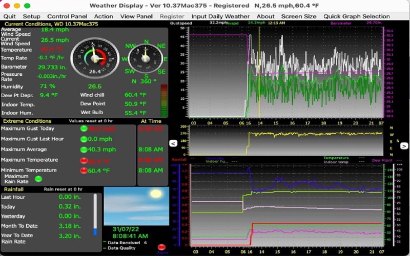
Task: Click the green light beside Maximum Rain Rate
Action: [x=38, y=179]
